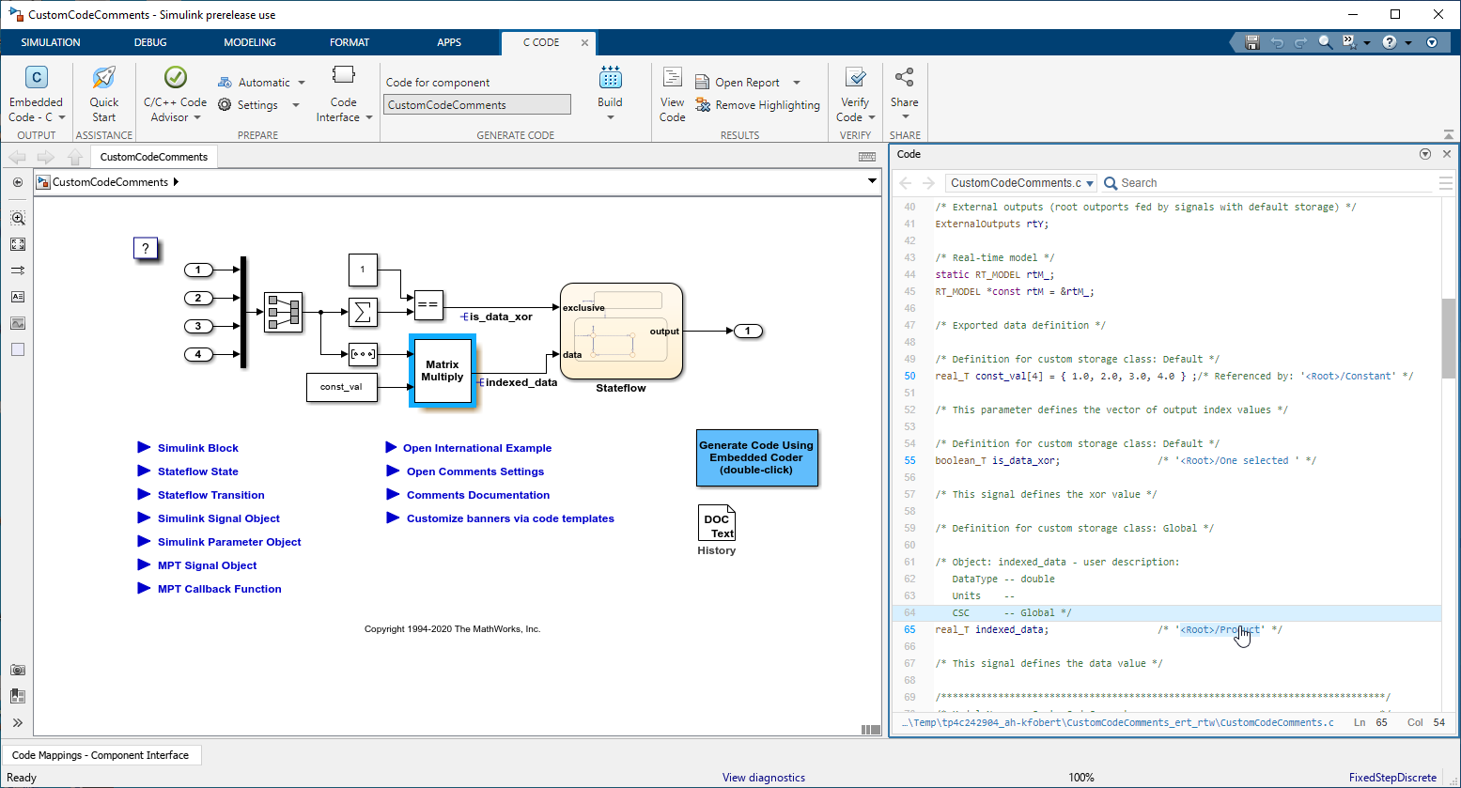Click the Stateflow Transition link
Viewport: 1461px width, 788px height.
tap(210, 495)
